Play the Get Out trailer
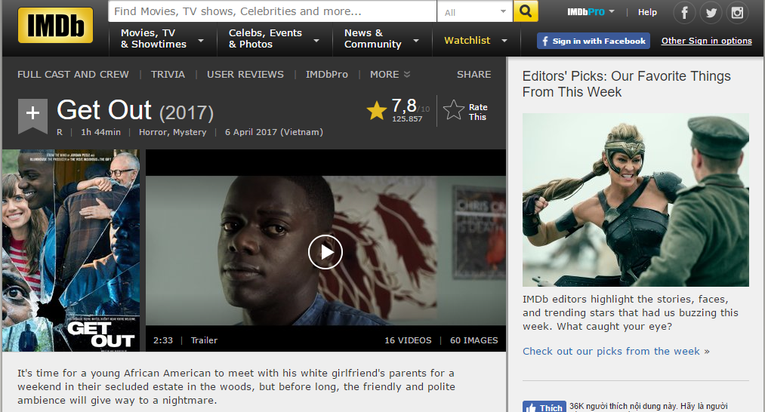 (325, 252)
